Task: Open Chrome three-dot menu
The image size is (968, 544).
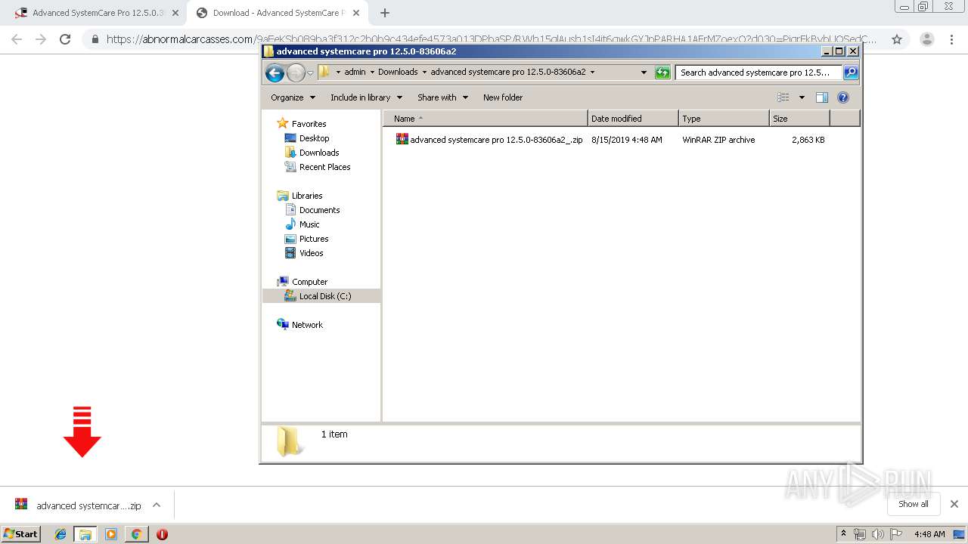Action: tap(951, 39)
